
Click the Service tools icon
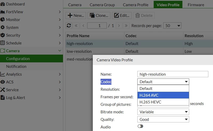pos(2,90)
